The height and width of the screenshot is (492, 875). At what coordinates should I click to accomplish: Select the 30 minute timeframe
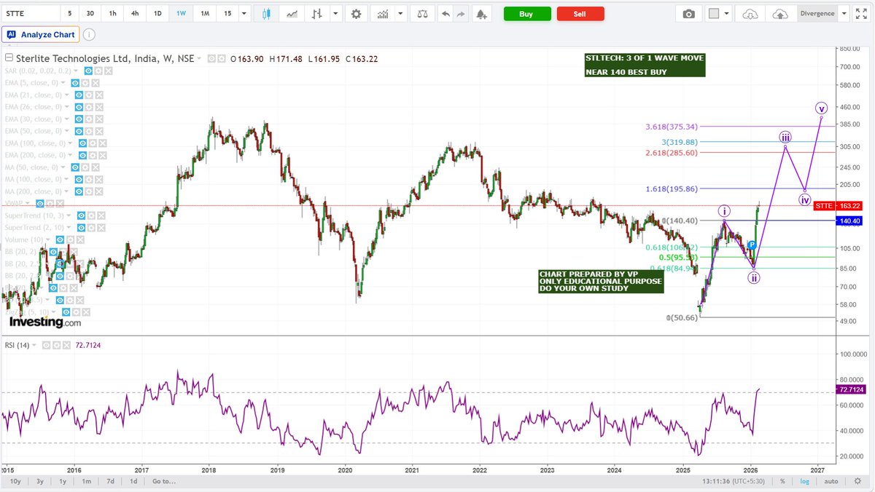pyautogui.click(x=90, y=14)
